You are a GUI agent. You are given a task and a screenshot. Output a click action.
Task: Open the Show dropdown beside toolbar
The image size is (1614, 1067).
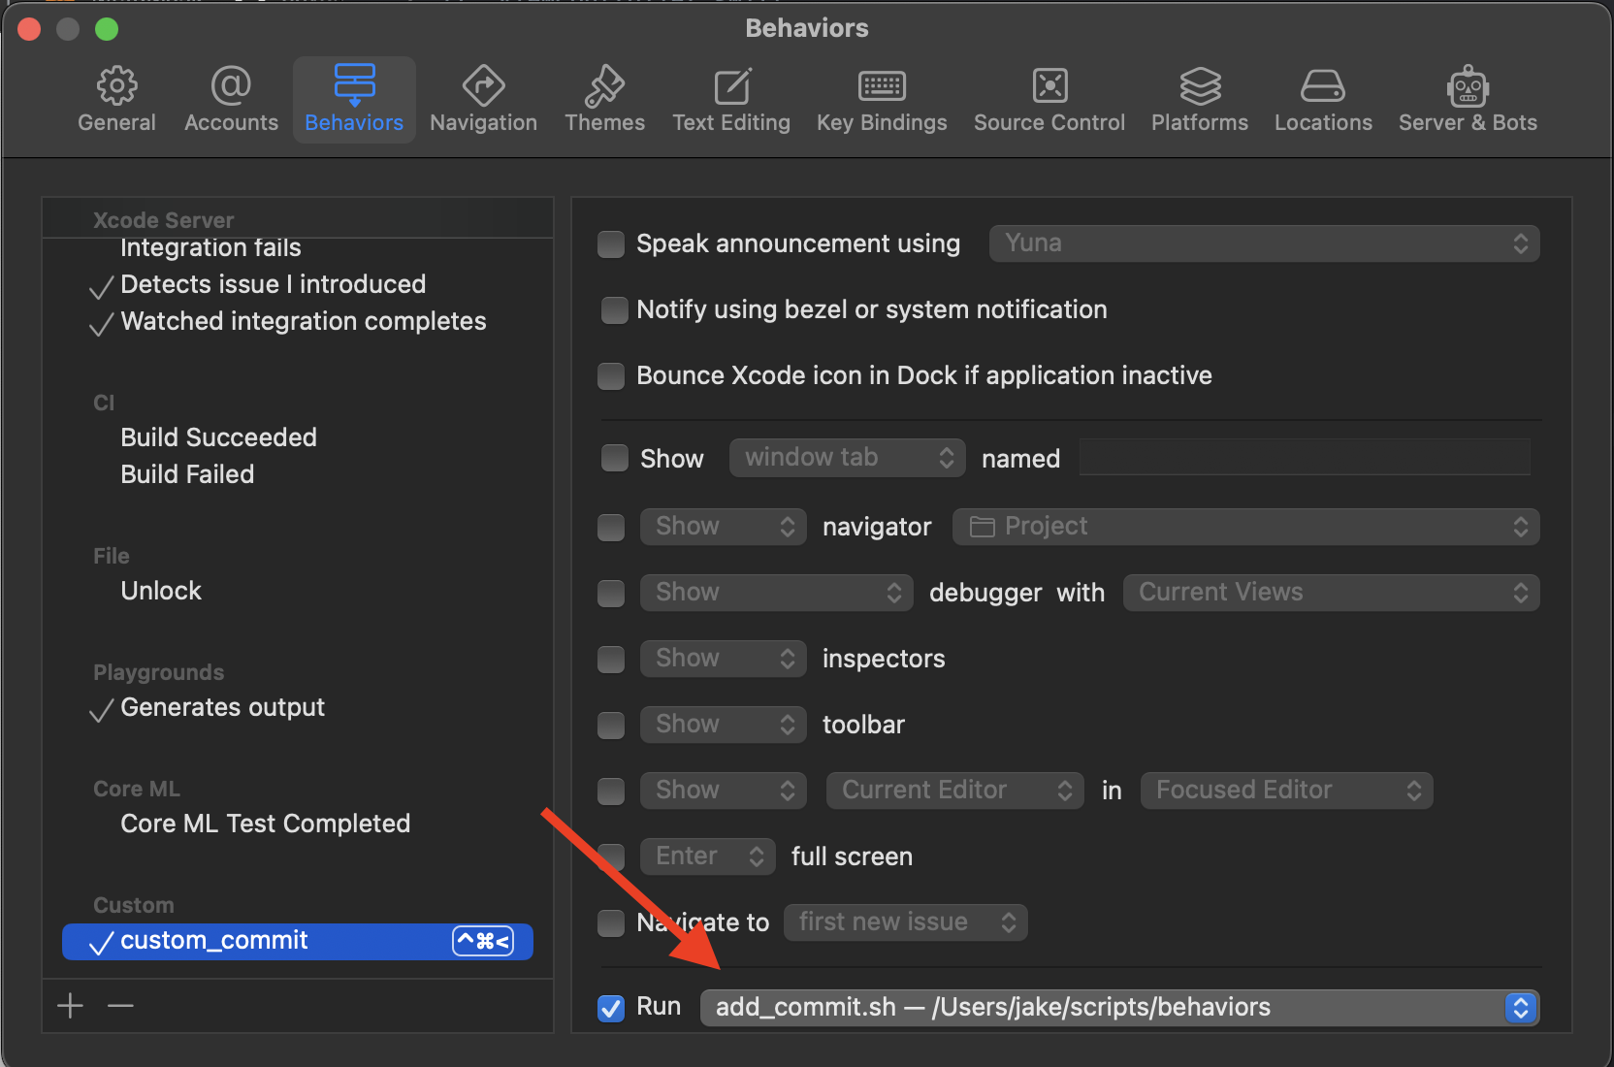click(x=723, y=725)
